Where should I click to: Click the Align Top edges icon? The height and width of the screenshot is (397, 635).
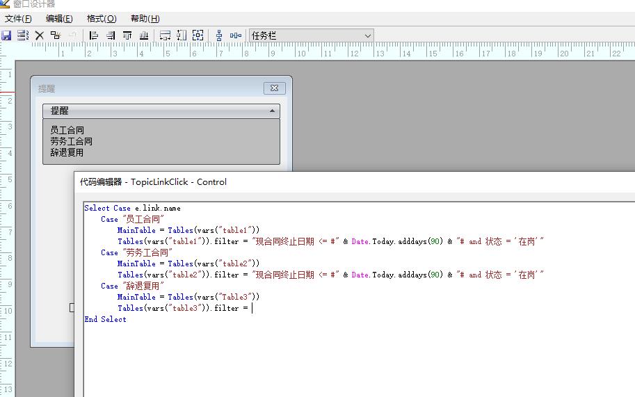(x=127, y=35)
